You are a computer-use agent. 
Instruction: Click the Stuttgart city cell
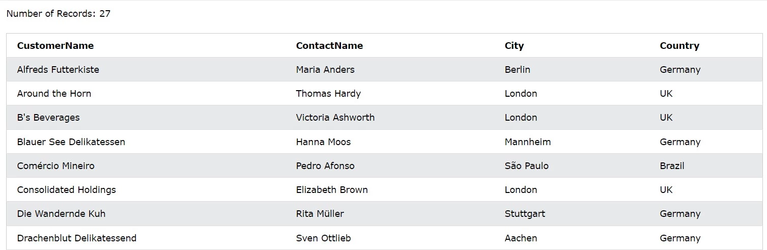[x=525, y=214]
